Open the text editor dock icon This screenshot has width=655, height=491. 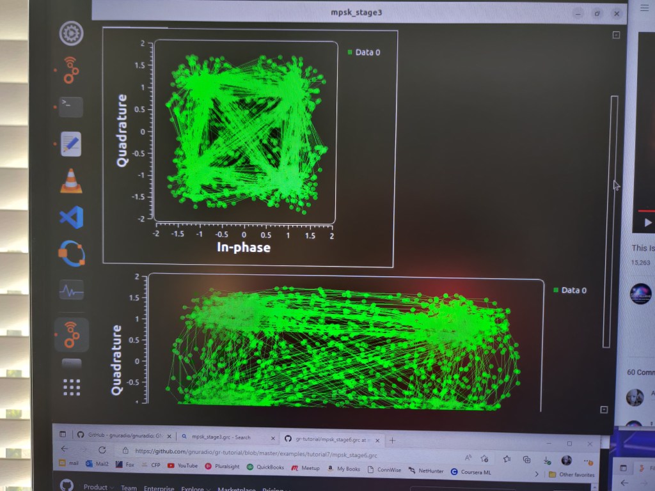(71, 144)
